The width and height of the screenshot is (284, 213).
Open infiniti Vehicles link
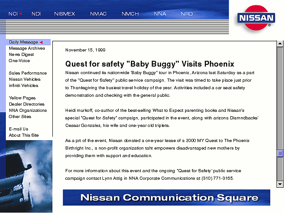(x=24, y=86)
